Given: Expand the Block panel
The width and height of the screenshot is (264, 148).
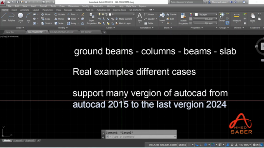Looking at the screenshot, I should click(168, 28).
